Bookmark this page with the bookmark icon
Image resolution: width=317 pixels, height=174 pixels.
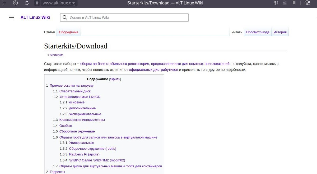coord(294,3)
